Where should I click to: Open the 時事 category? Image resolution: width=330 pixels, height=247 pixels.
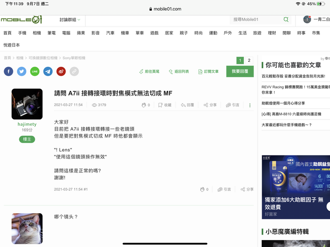click(x=302, y=33)
